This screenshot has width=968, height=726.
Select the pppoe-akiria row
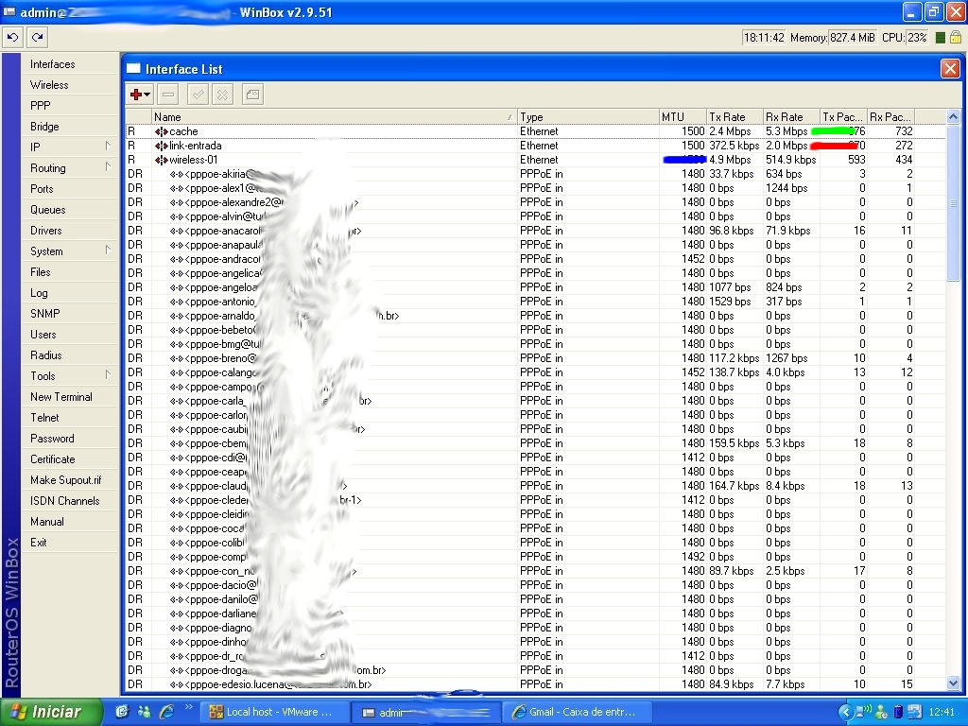(x=535, y=174)
